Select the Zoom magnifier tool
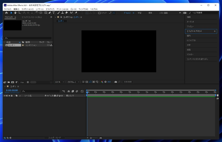This screenshot has height=142, width=222. click(x=19, y=13)
